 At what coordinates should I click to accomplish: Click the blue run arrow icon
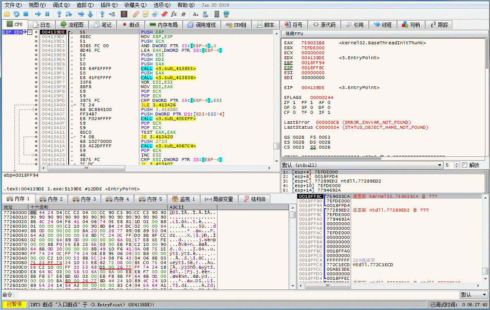click(x=37, y=14)
